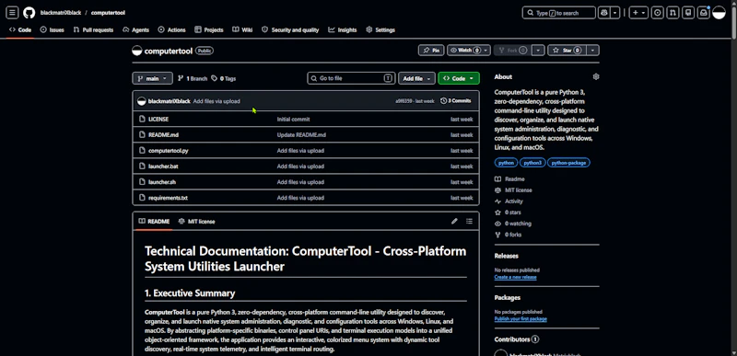This screenshot has height=356, width=737.
Task: Open the hamburger navigation menu
Action: (12, 13)
